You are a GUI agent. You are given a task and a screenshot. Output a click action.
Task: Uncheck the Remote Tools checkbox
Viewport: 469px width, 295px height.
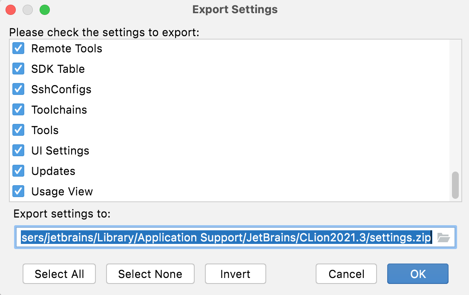(x=18, y=49)
